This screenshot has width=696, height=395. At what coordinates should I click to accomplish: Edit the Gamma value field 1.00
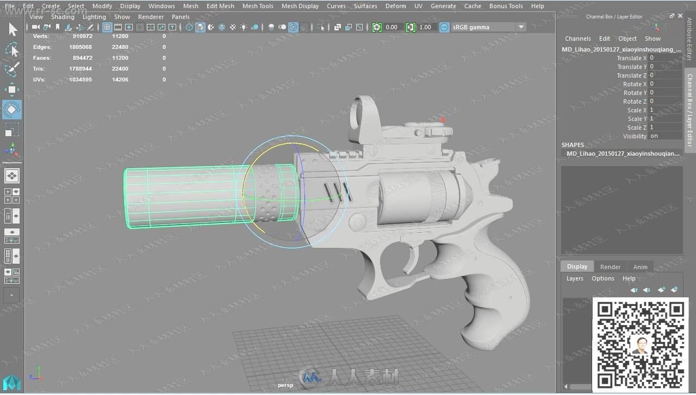(x=426, y=27)
